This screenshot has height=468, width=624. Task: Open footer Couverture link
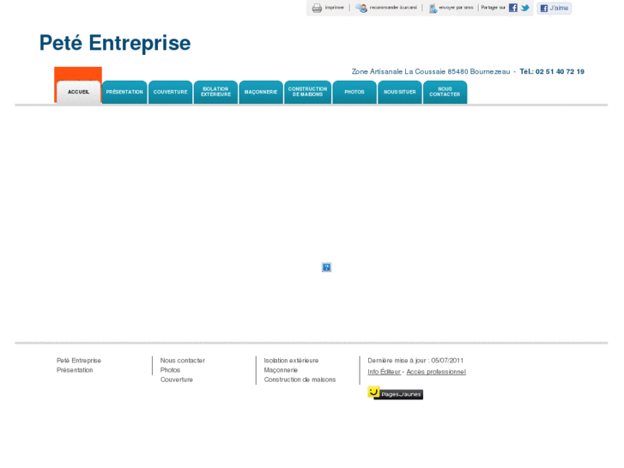(x=176, y=380)
